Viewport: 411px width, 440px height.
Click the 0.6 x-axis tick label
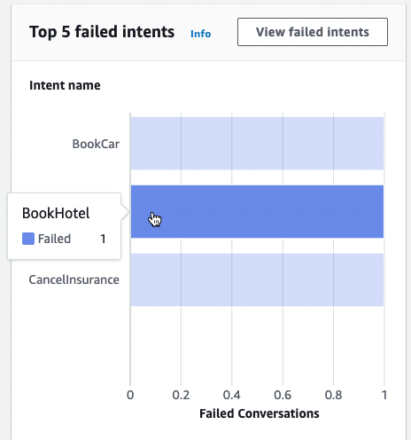(283, 395)
